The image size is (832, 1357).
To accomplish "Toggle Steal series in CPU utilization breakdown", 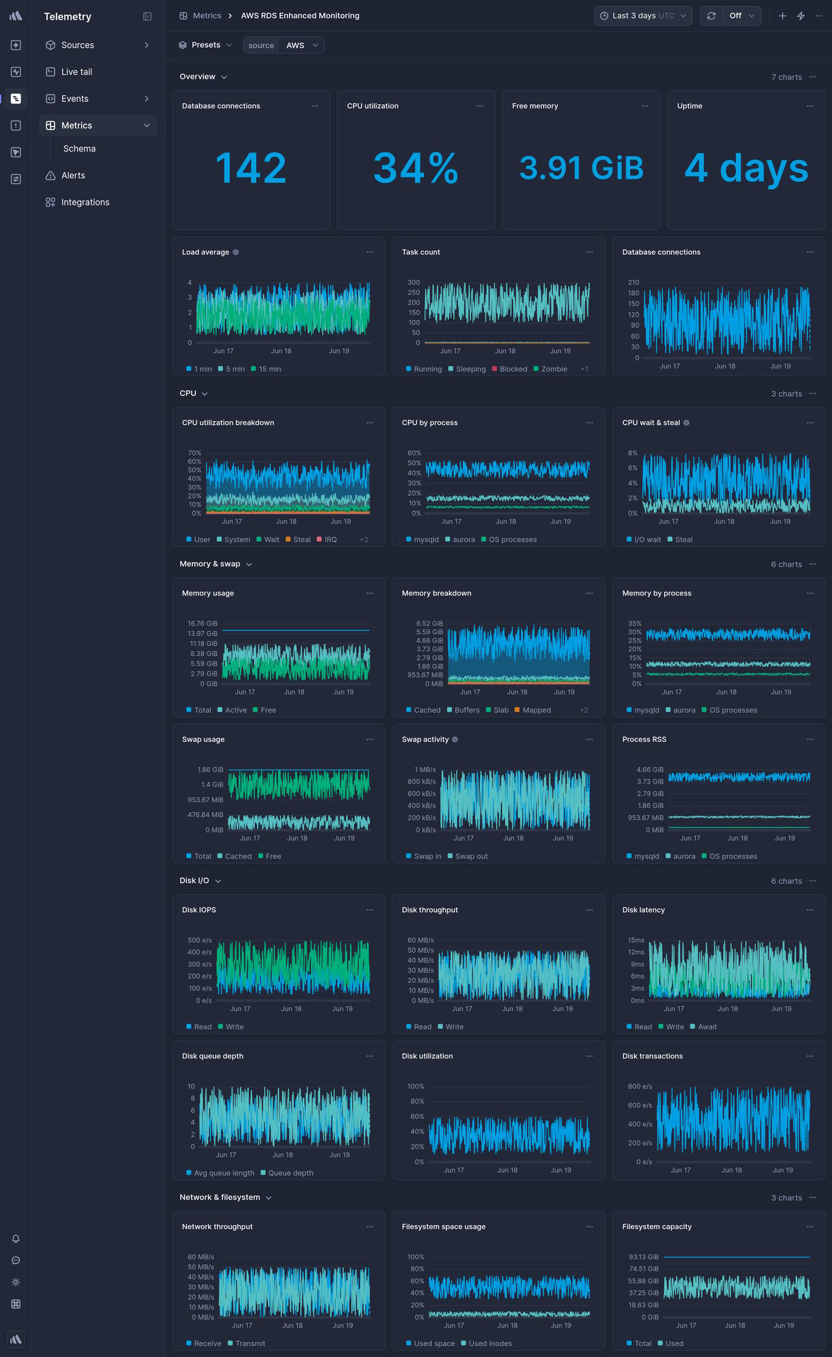I will (x=298, y=540).
